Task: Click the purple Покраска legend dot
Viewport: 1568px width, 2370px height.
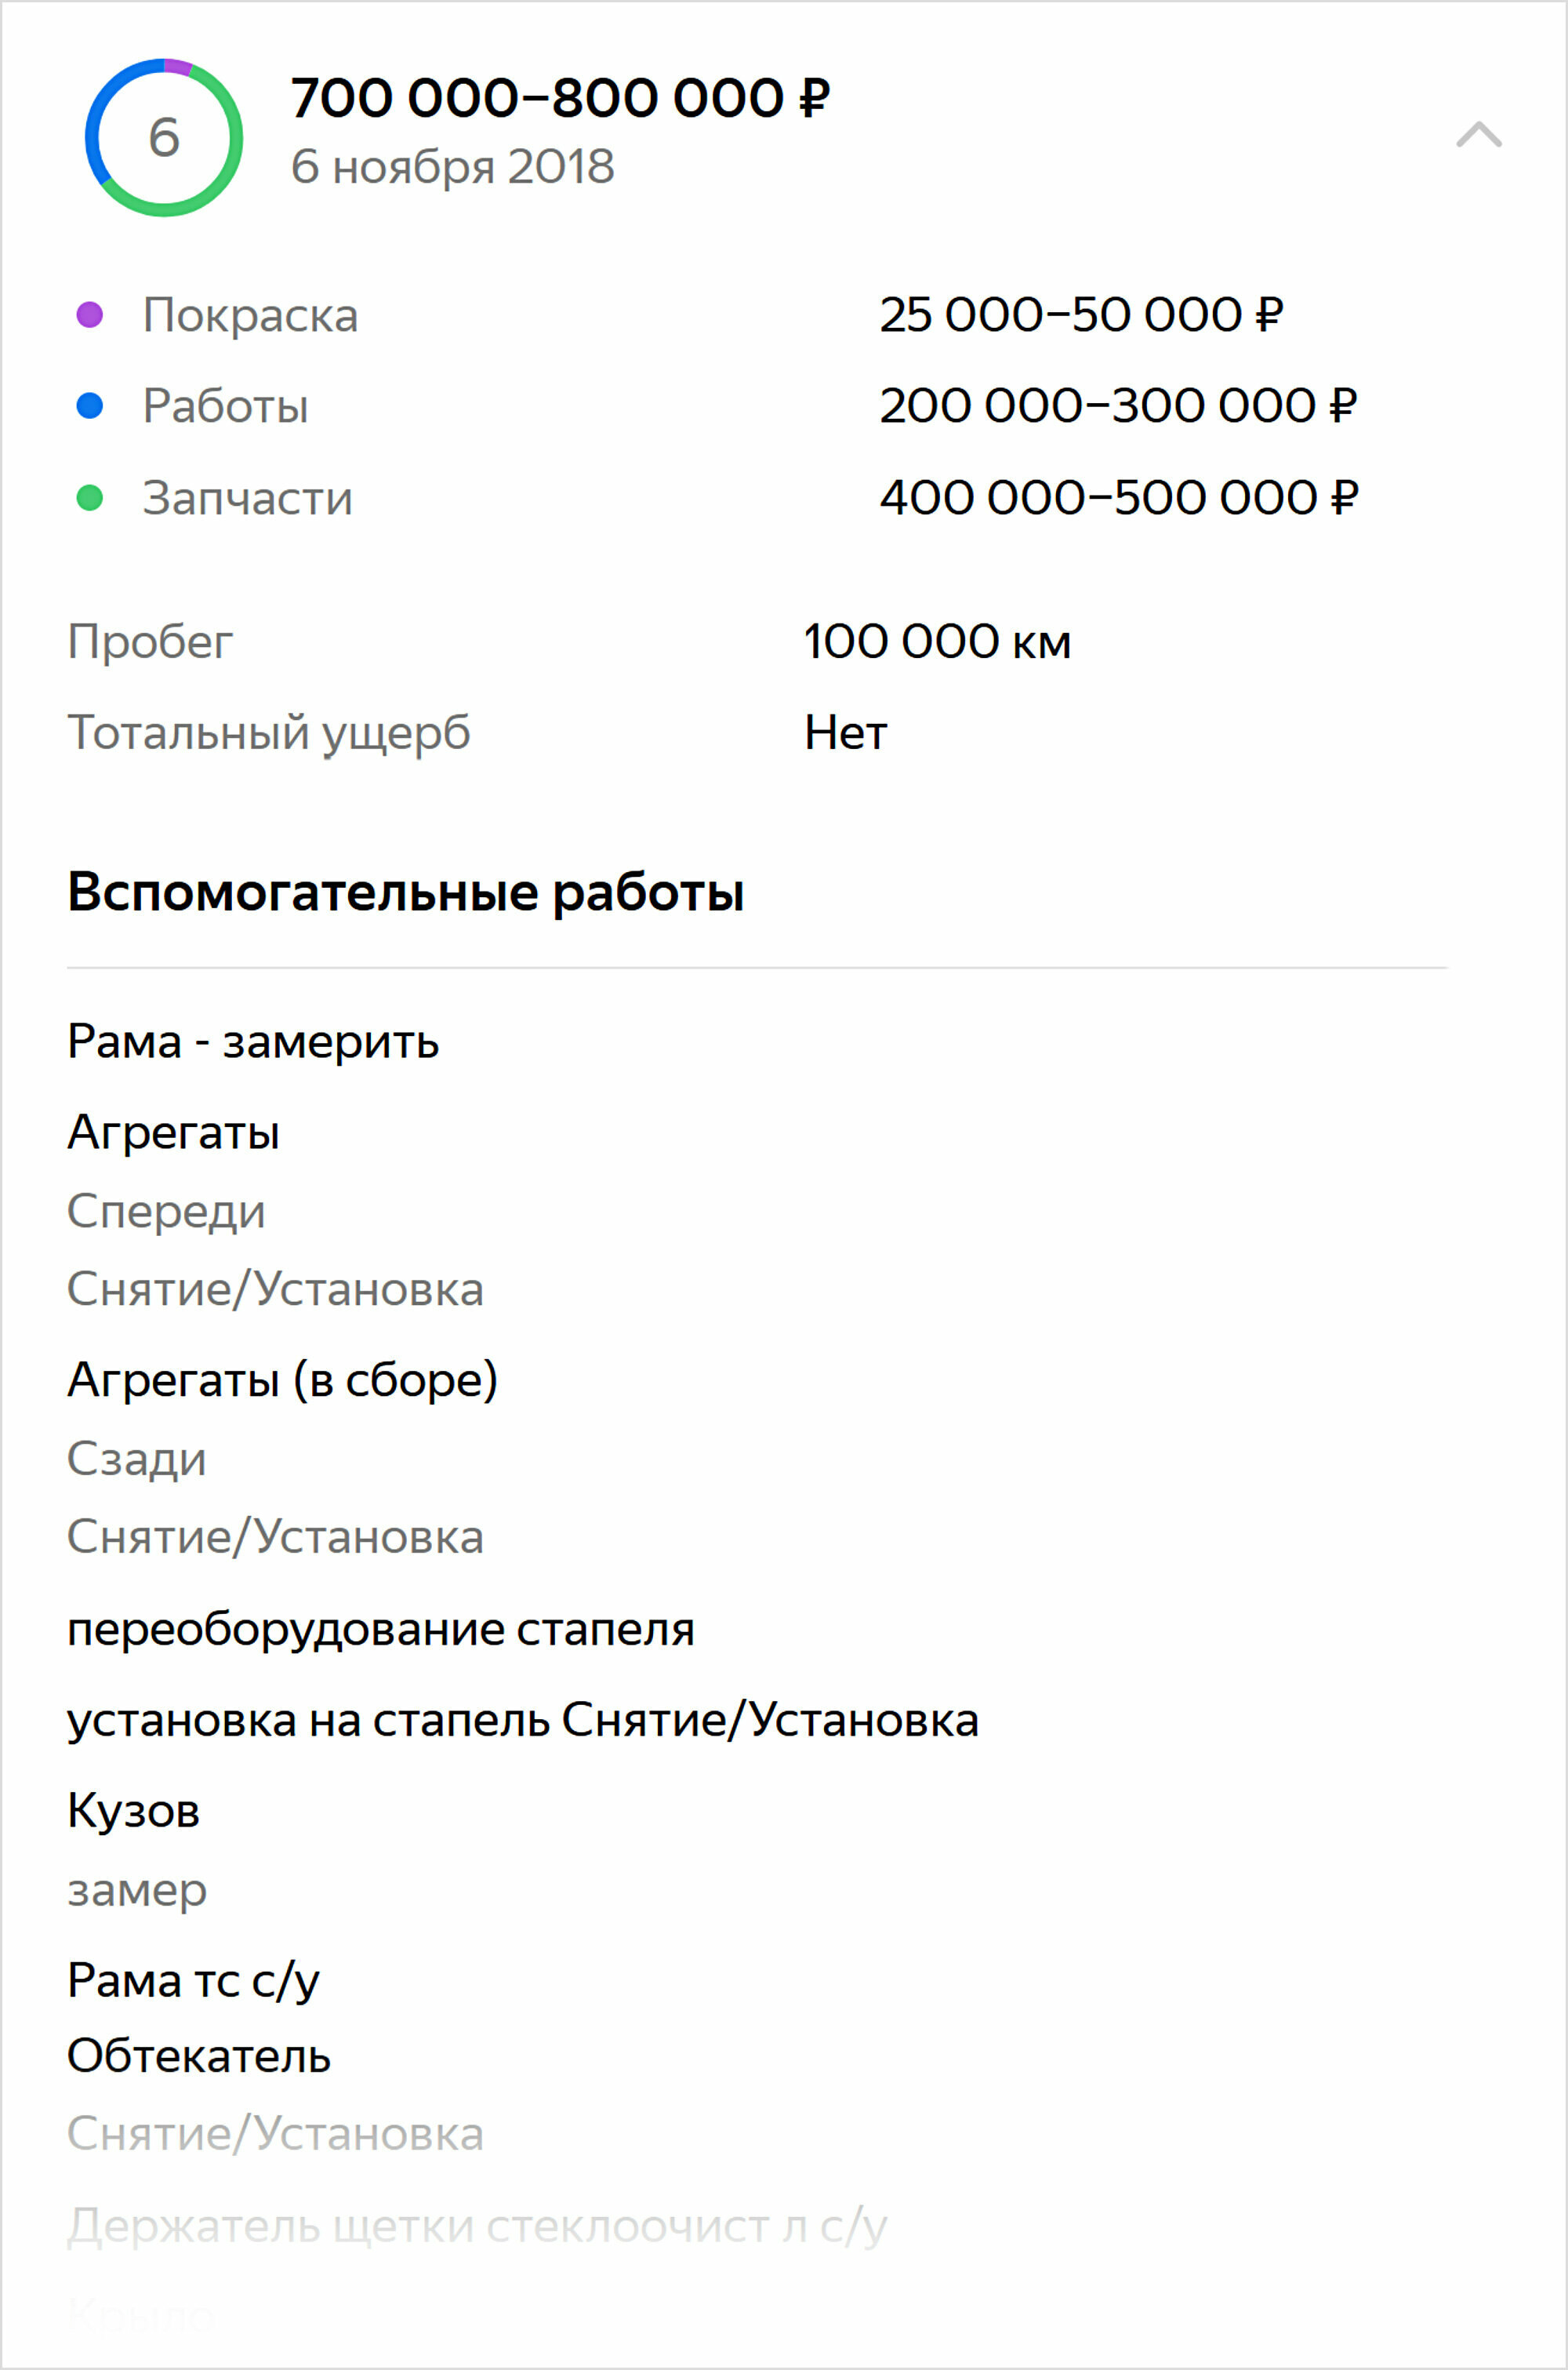Action: [90, 315]
